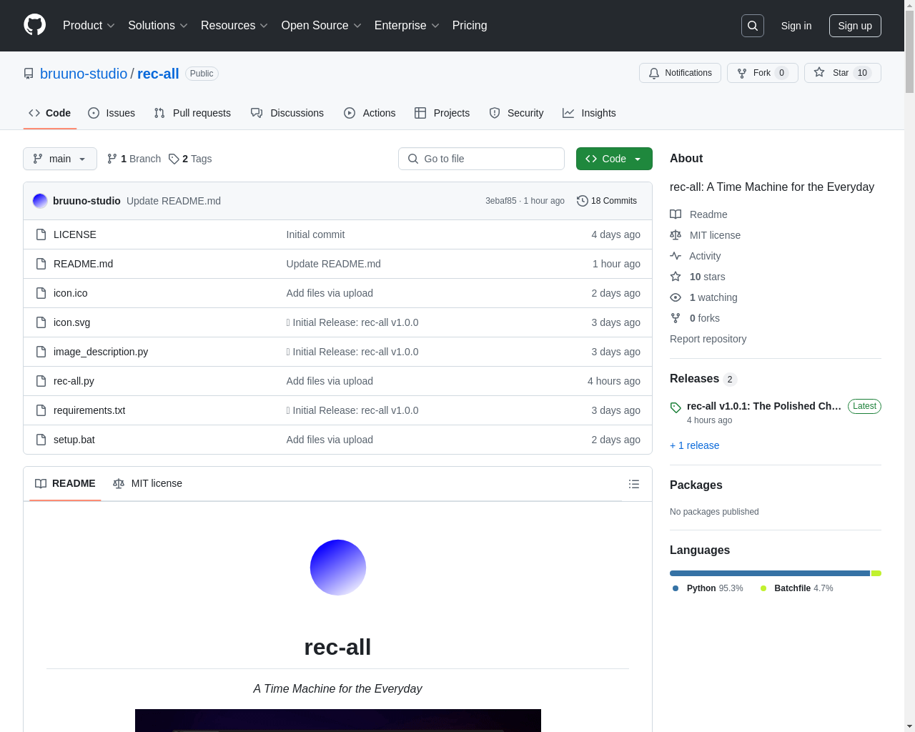Click the GitHub octocat logo
Screen dimensions: 915x732
pyautogui.click(x=34, y=26)
